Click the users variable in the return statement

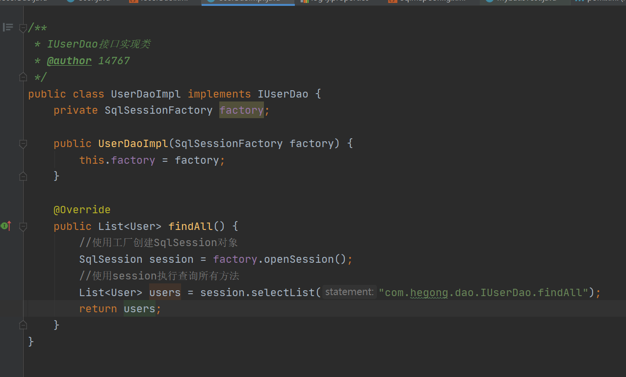tap(139, 309)
